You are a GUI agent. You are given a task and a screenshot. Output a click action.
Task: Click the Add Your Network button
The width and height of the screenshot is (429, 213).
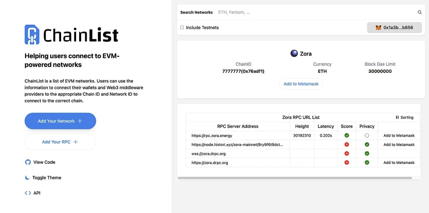(x=60, y=121)
